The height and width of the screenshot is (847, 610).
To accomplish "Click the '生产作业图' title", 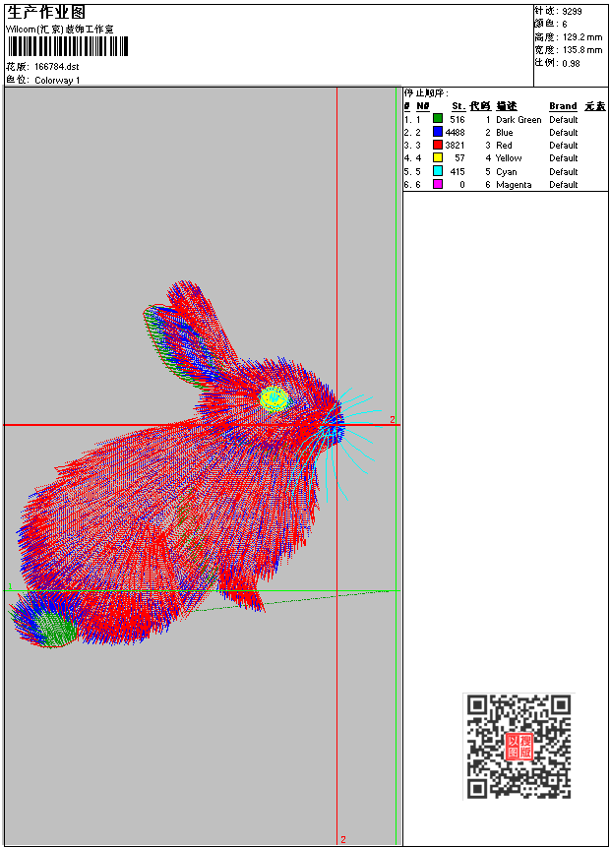I will click(x=46, y=13).
